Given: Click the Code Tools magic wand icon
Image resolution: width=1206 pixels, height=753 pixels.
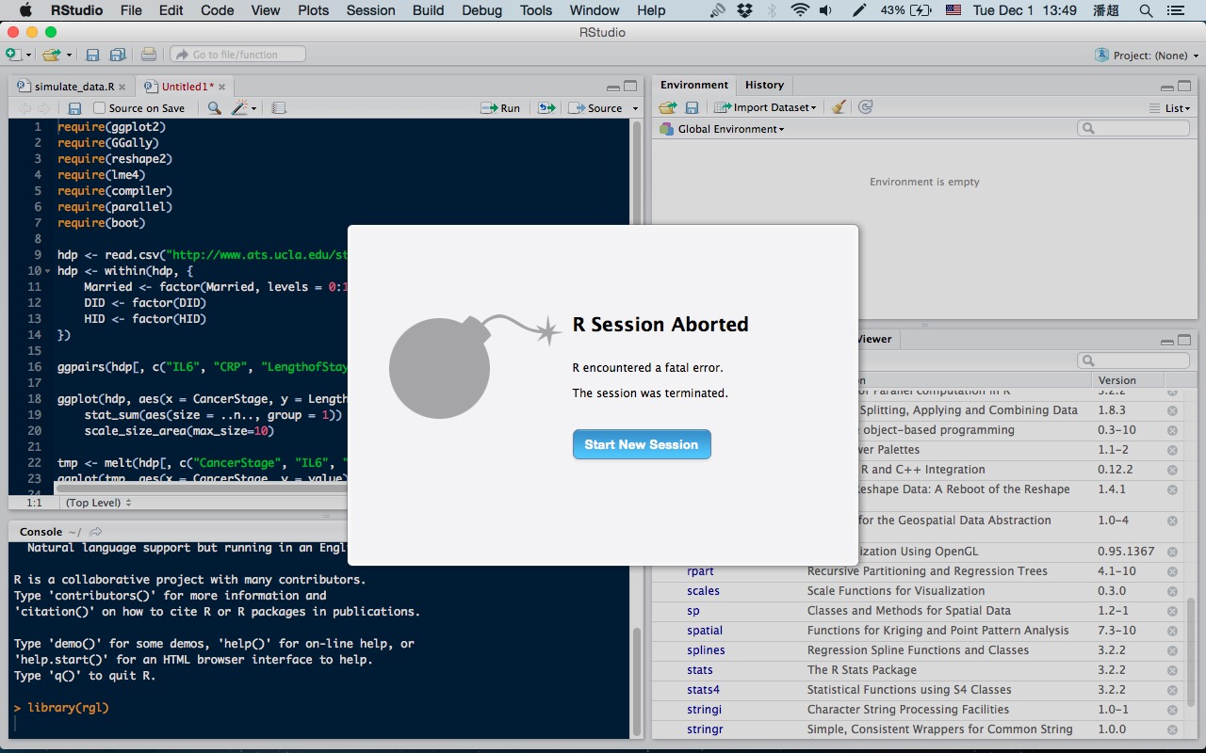Looking at the screenshot, I should point(239,108).
